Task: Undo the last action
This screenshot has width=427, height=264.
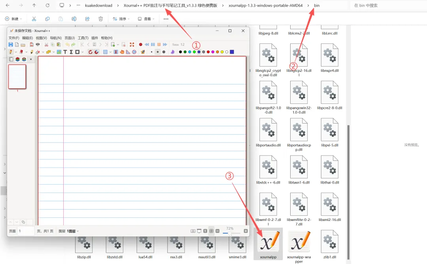Action: (68, 44)
